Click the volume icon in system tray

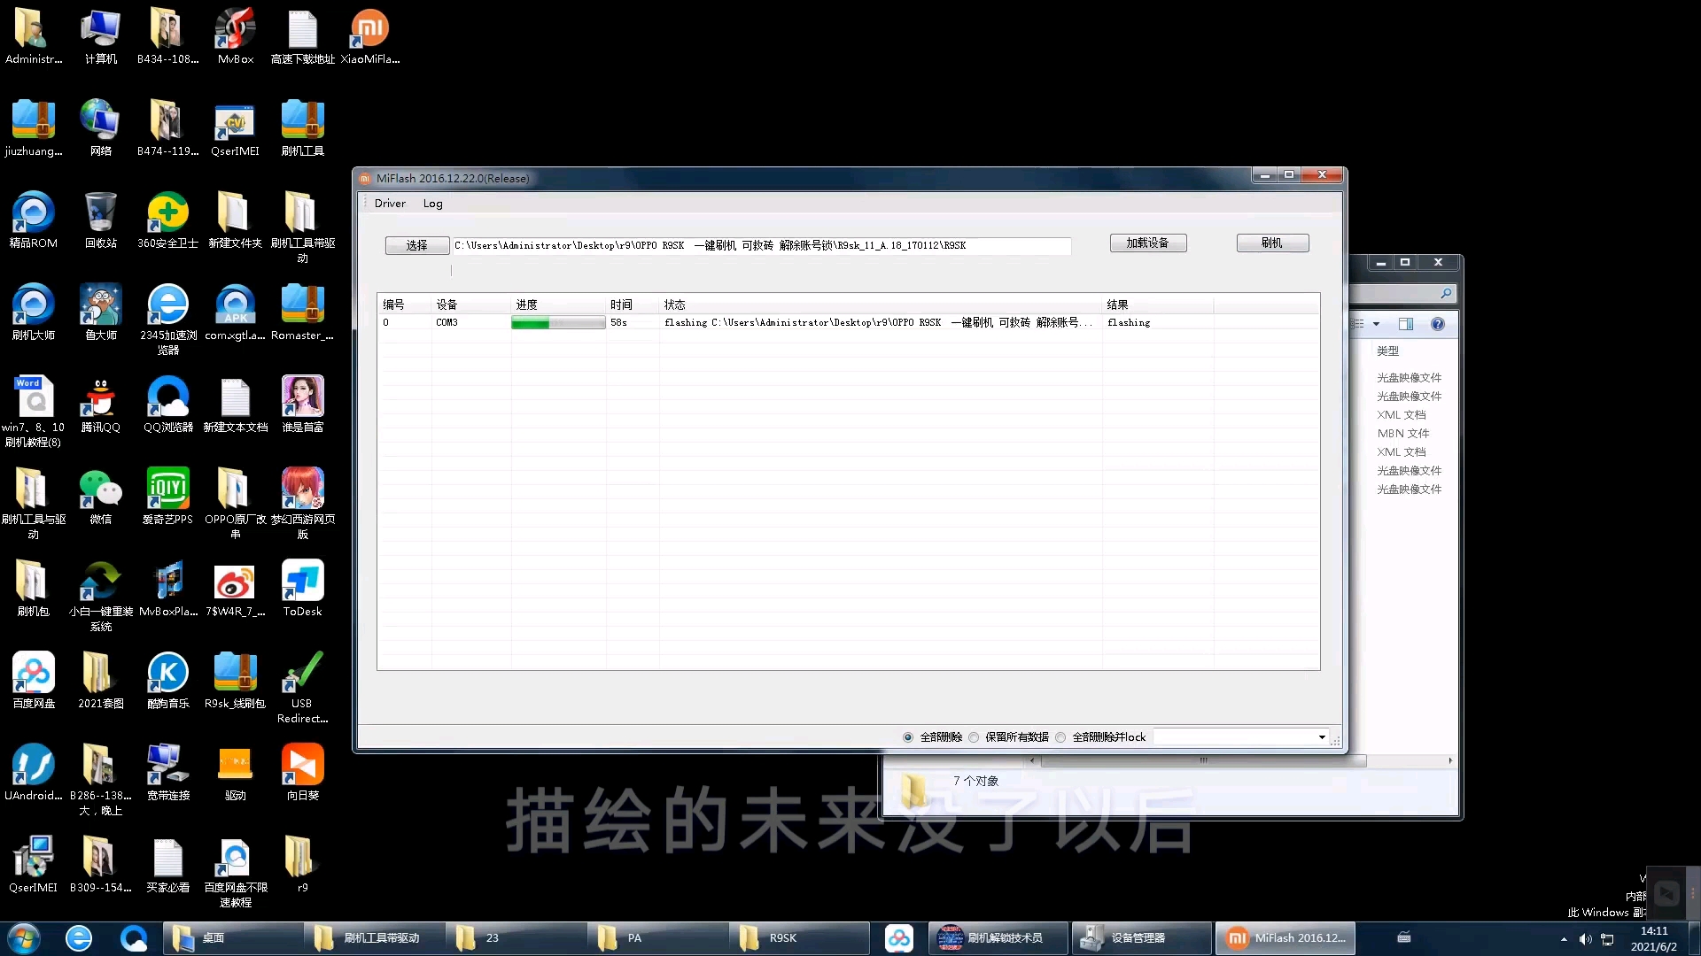click(1586, 939)
